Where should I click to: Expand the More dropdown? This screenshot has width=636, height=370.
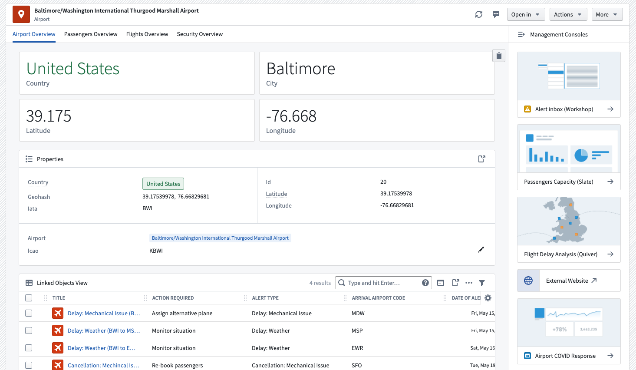pos(607,14)
